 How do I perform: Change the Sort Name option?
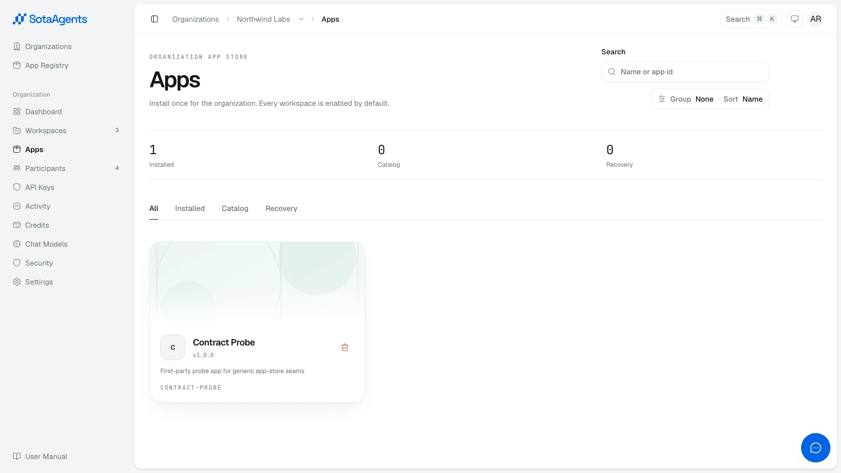click(x=743, y=99)
